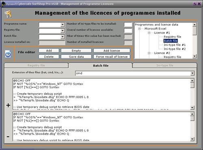Click the minus icon beside lower script box

pos(8,137)
